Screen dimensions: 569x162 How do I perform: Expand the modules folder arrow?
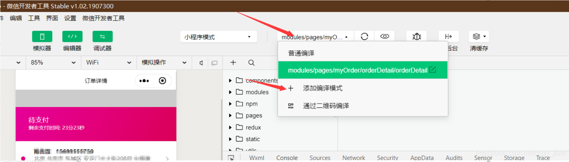pyautogui.click(x=230, y=92)
